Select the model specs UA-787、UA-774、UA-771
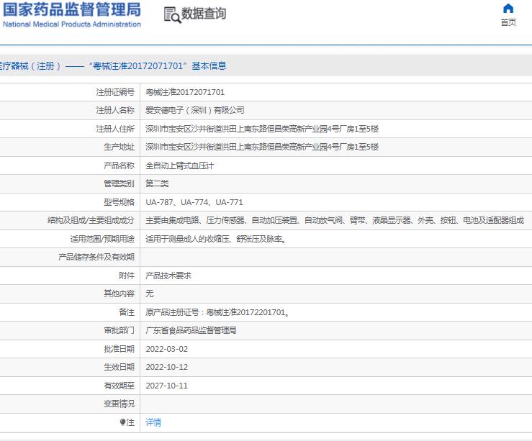Image resolution: width=532 pixels, height=441 pixels. tap(194, 202)
